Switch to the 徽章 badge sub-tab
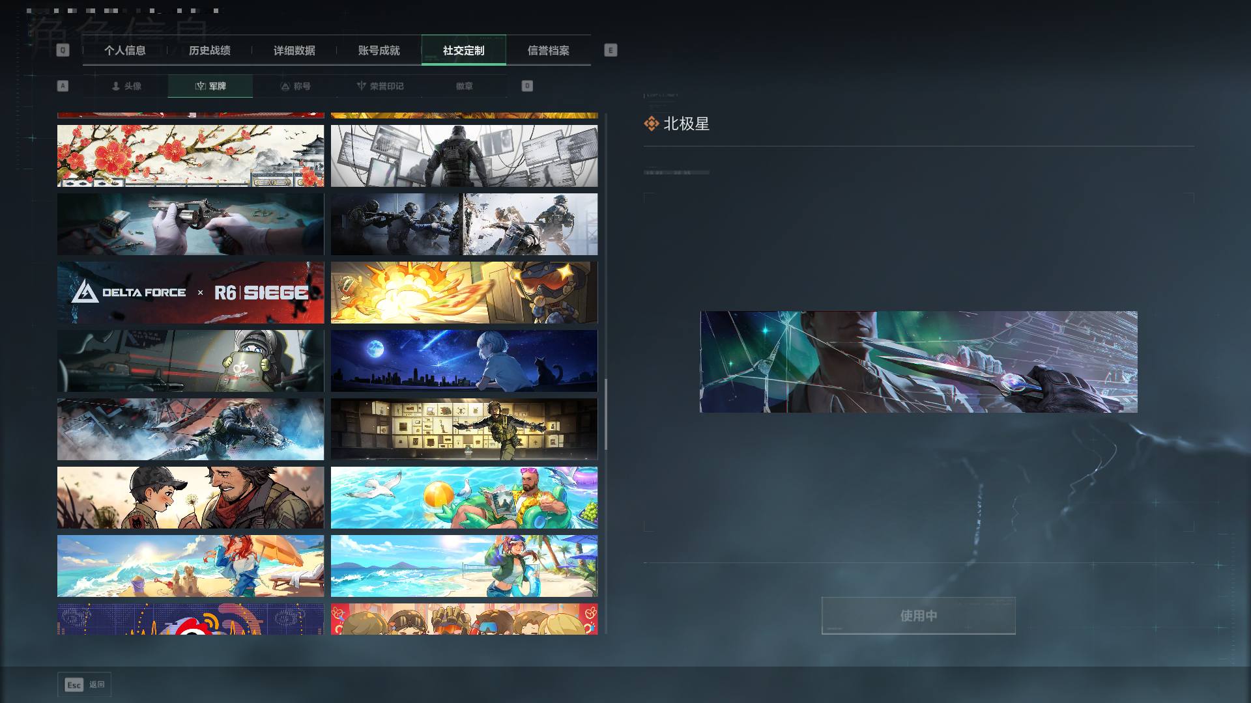The image size is (1251, 703). (x=464, y=86)
